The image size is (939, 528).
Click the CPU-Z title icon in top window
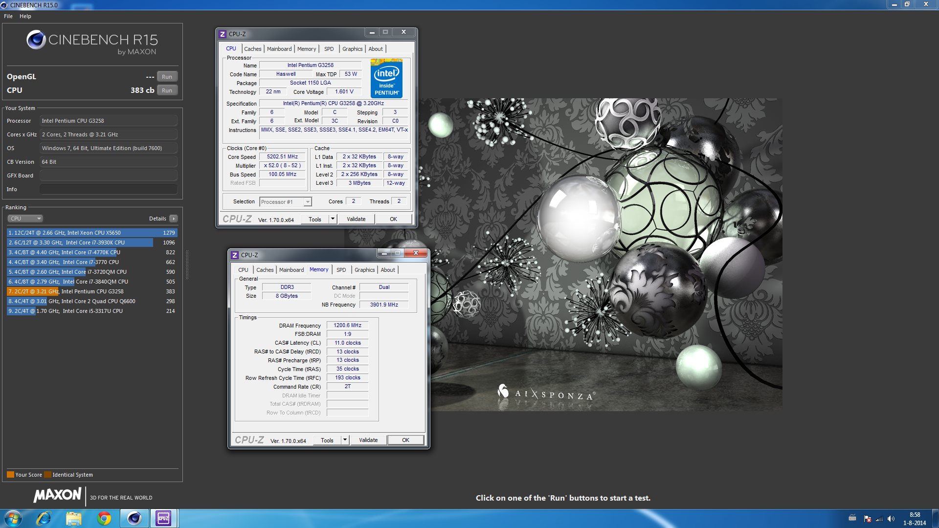223,34
